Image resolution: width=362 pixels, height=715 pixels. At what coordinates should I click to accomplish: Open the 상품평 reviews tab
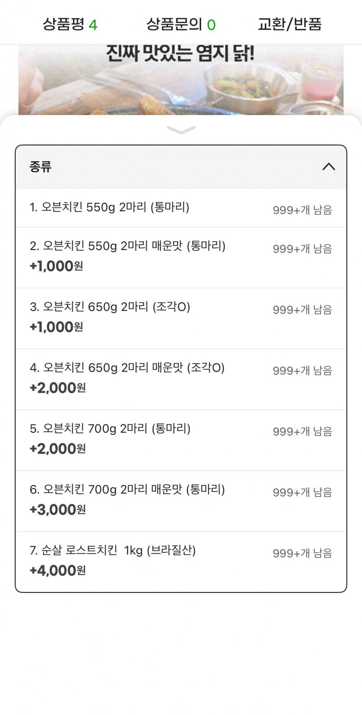click(64, 25)
